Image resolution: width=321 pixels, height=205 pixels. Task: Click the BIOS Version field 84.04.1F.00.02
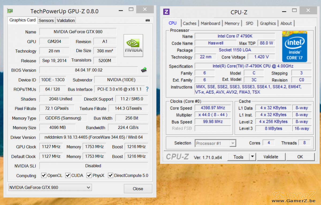(x=89, y=70)
